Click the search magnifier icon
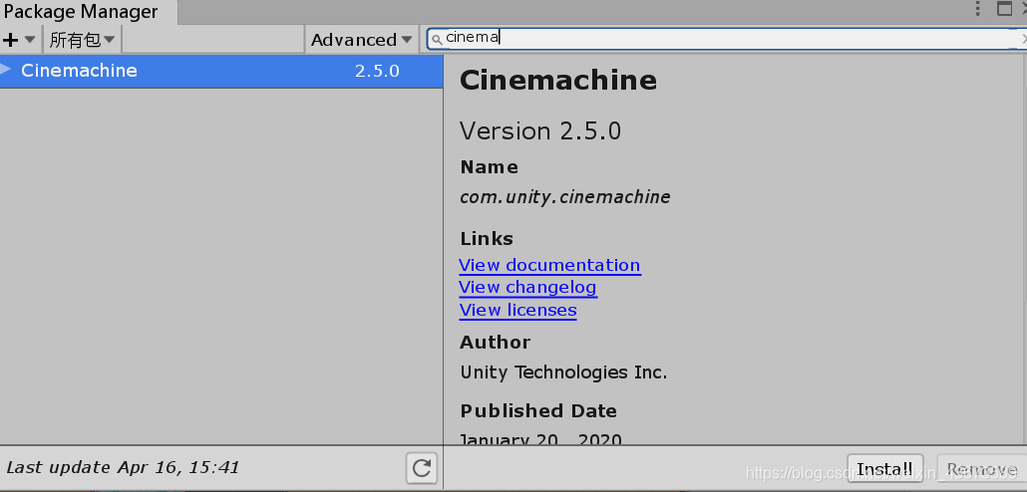The height and width of the screenshot is (492, 1027). pos(437,39)
